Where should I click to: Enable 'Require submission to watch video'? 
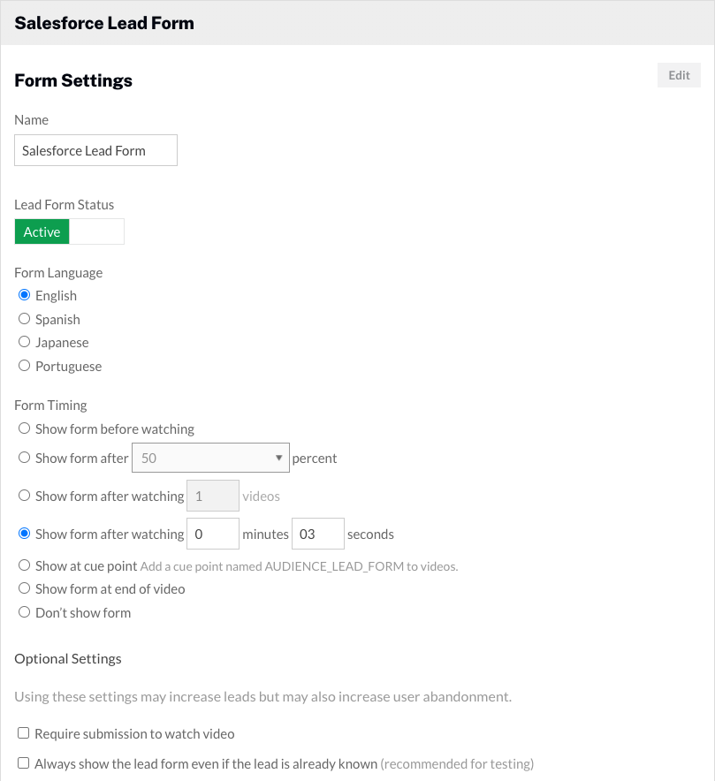(22, 732)
